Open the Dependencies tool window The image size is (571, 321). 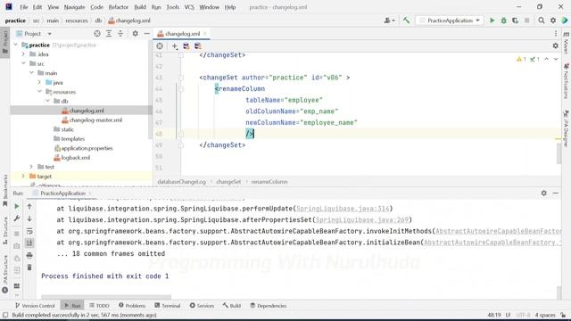(x=268, y=306)
